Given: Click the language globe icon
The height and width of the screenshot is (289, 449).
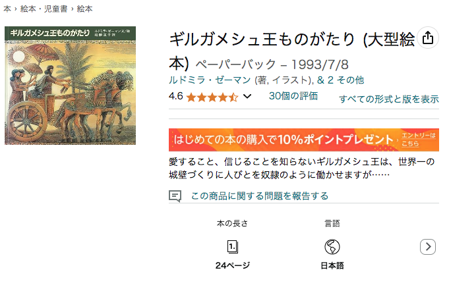Looking at the screenshot, I should [x=332, y=247].
